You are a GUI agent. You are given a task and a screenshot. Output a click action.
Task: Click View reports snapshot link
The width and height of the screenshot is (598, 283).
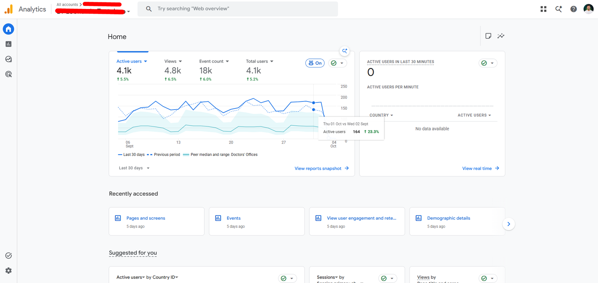point(322,169)
